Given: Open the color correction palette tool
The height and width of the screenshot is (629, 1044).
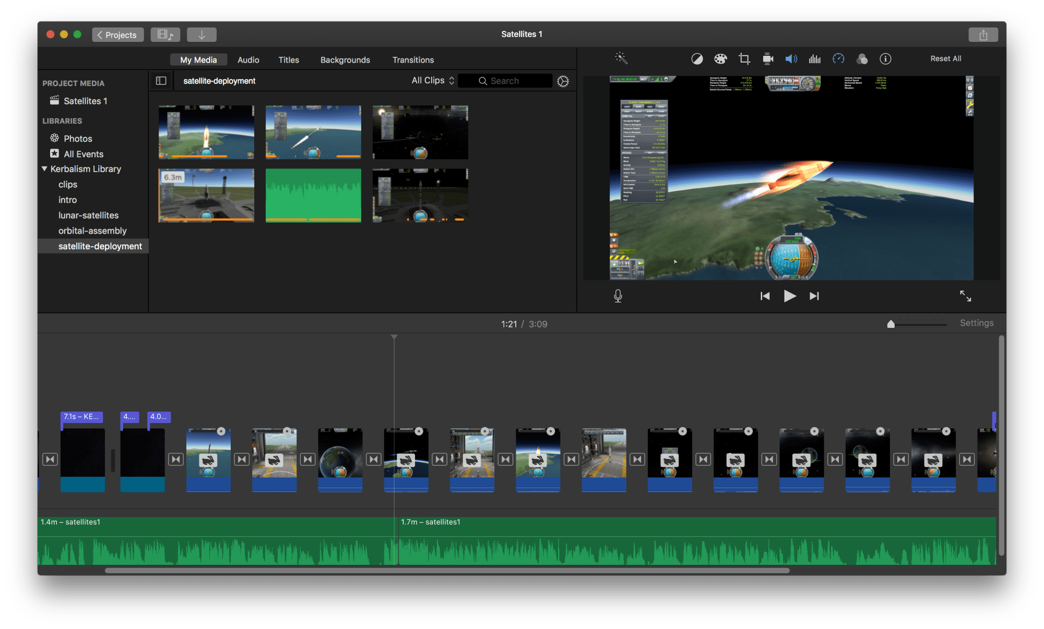Looking at the screenshot, I should pyautogui.click(x=720, y=59).
